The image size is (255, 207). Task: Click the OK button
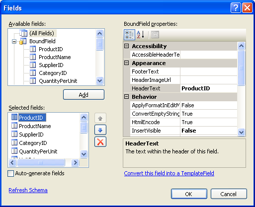pos(189,194)
